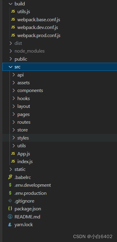Screen dimensions: 117x242
Task: Click the Babel icon of .babelrc
Action: pyautogui.click(x=10, y=177)
